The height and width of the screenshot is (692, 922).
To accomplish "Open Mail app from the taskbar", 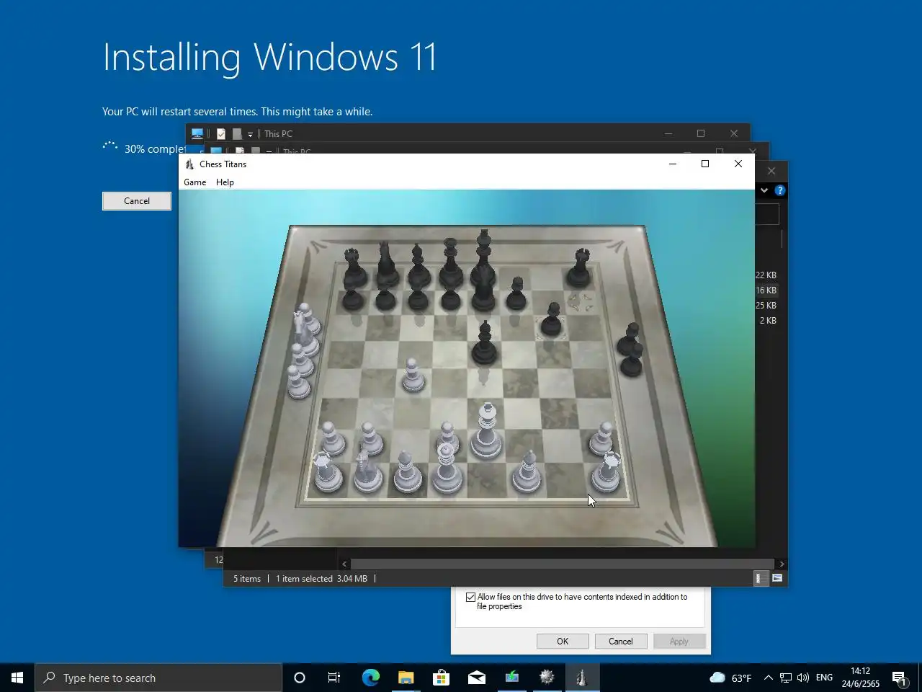I will tap(476, 678).
